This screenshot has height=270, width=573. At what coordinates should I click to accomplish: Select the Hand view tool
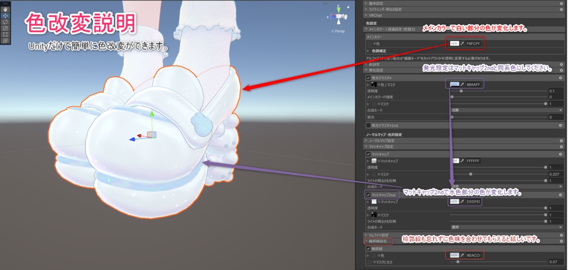6,9
